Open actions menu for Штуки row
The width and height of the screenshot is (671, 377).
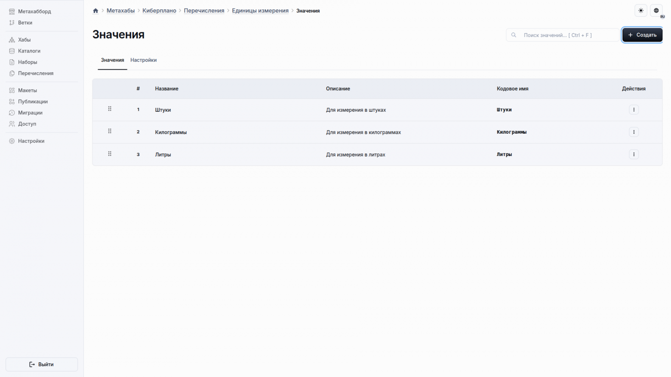[x=634, y=110]
